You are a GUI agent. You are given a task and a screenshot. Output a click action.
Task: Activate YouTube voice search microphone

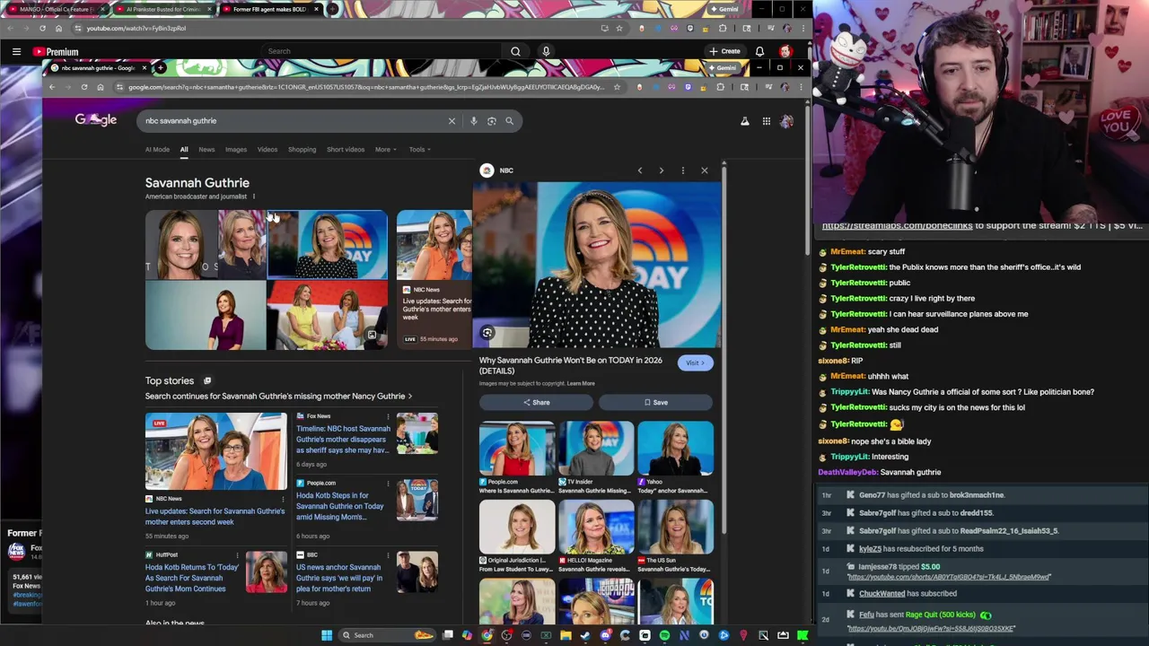[546, 52]
